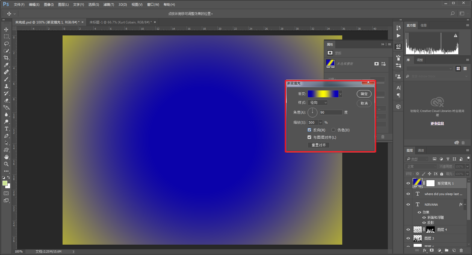Screen dimensions: 472x255
Task: Hide the 渐变填充 1 layer
Action: (x=408, y=183)
